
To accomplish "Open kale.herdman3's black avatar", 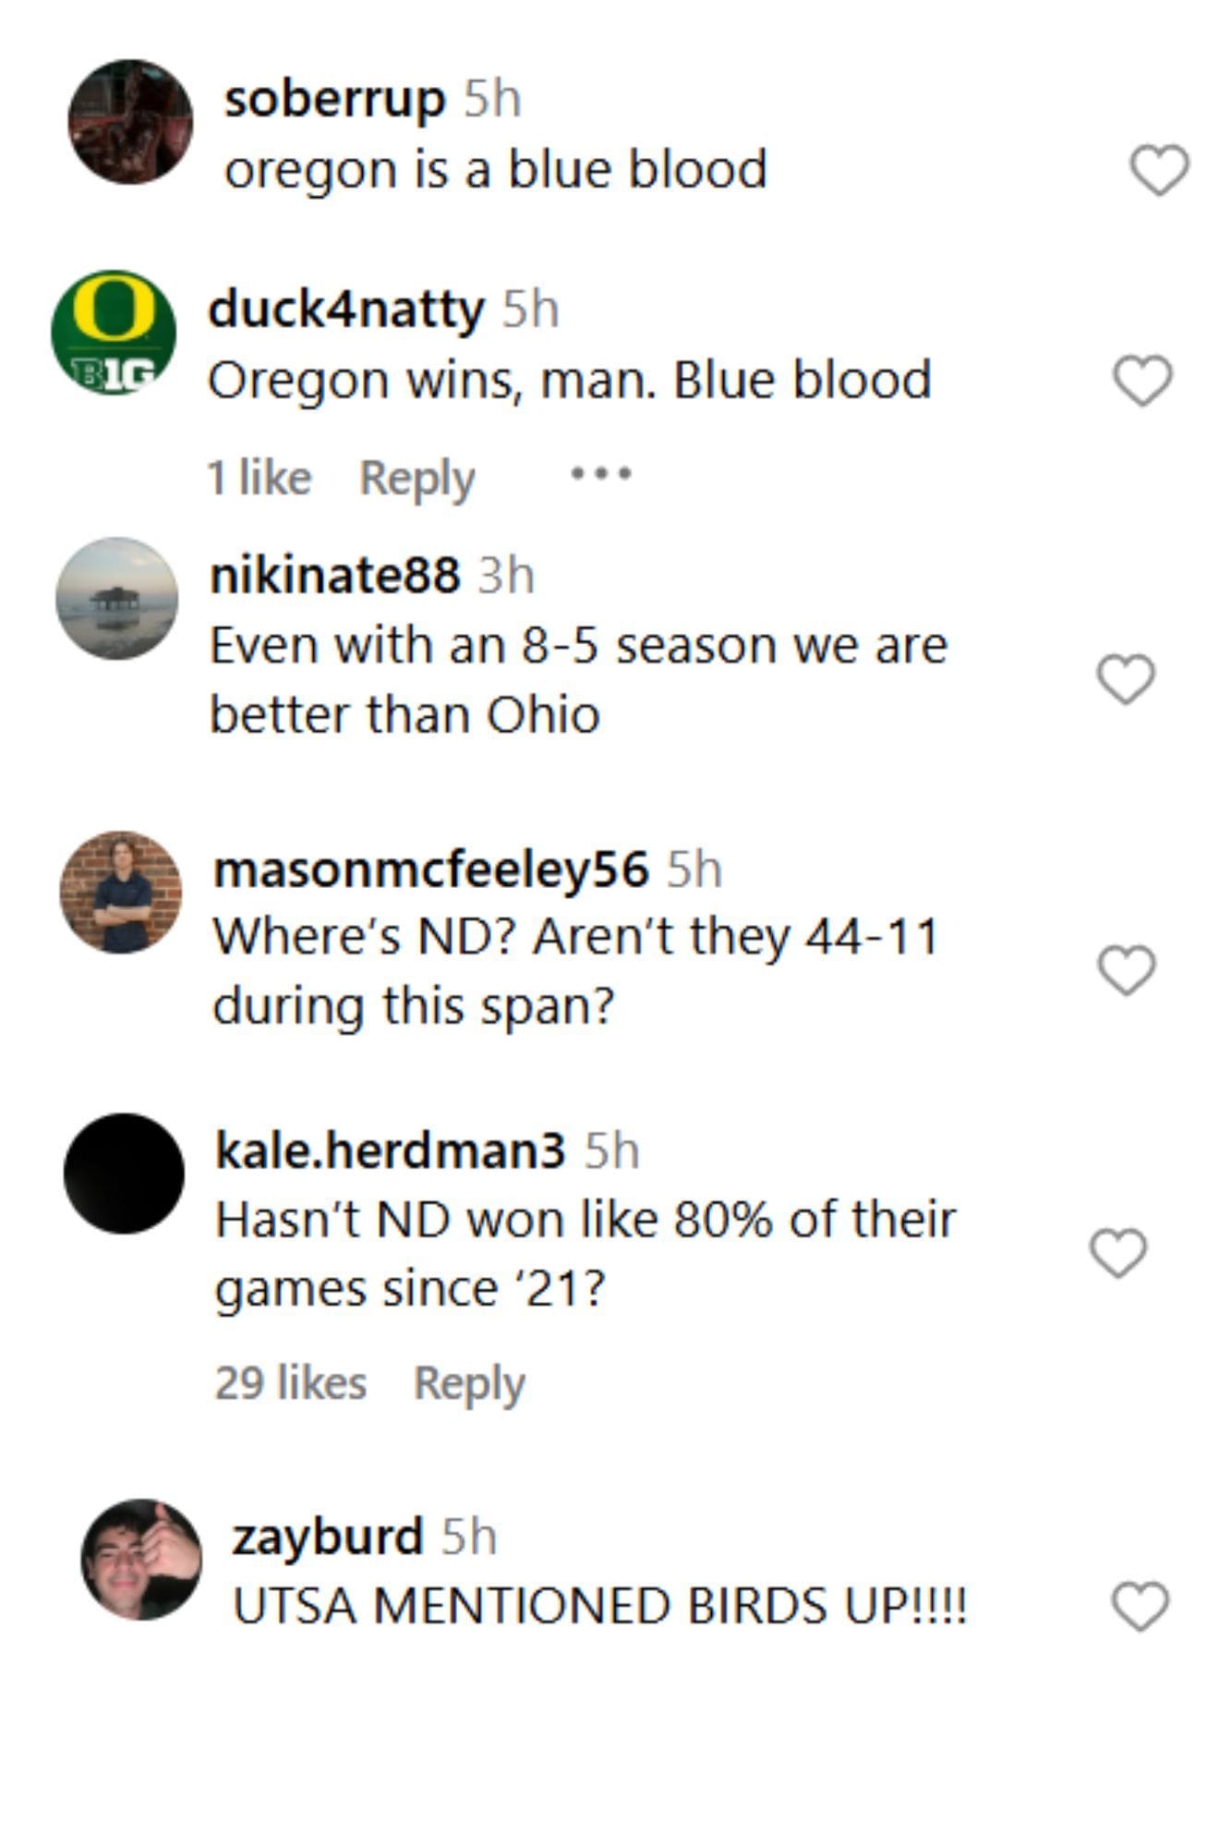I will tap(124, 1173).
